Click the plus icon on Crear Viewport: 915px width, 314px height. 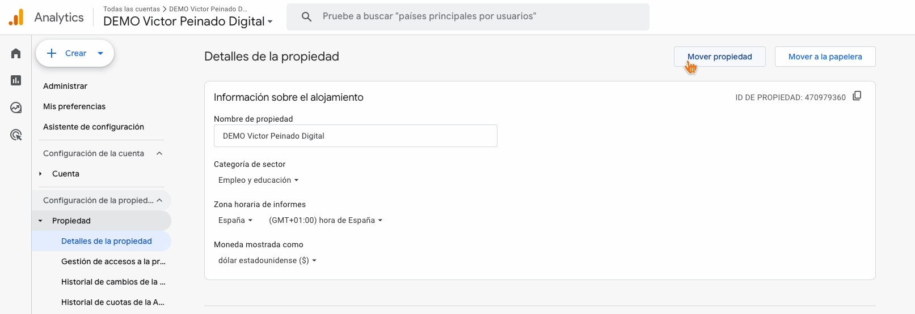pyautogui.click(x=52, y=53)
